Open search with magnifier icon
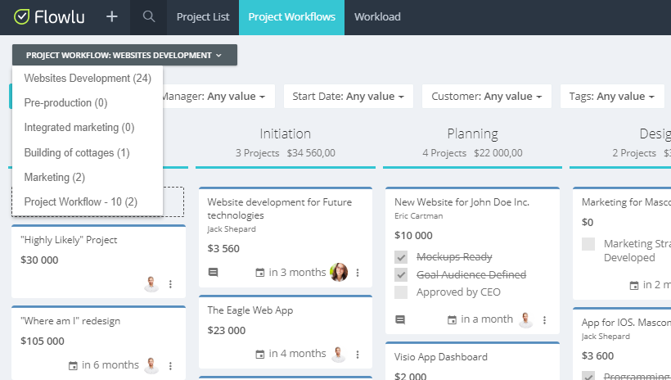Viewport: 671px width, 380px height. click(148, 16)
